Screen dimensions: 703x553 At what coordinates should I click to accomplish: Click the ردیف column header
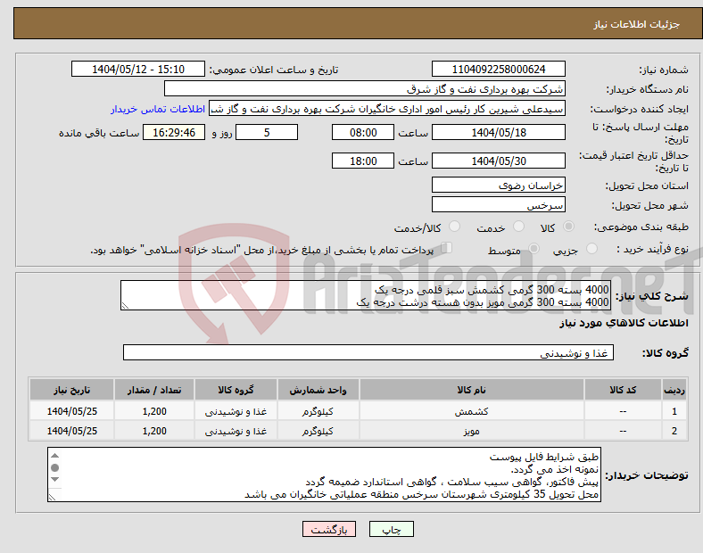[674, 390]
